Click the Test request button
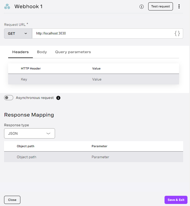This screenshot has width=190, height=206. point(160,6)
